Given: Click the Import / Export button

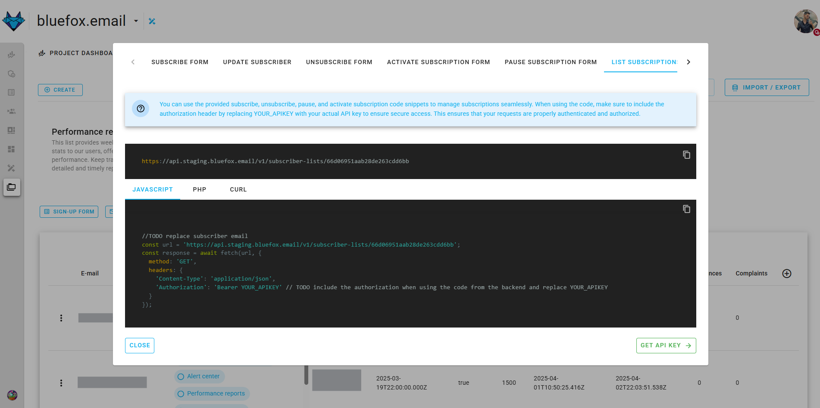Looking at the screenshot, I should coord(767,87).
